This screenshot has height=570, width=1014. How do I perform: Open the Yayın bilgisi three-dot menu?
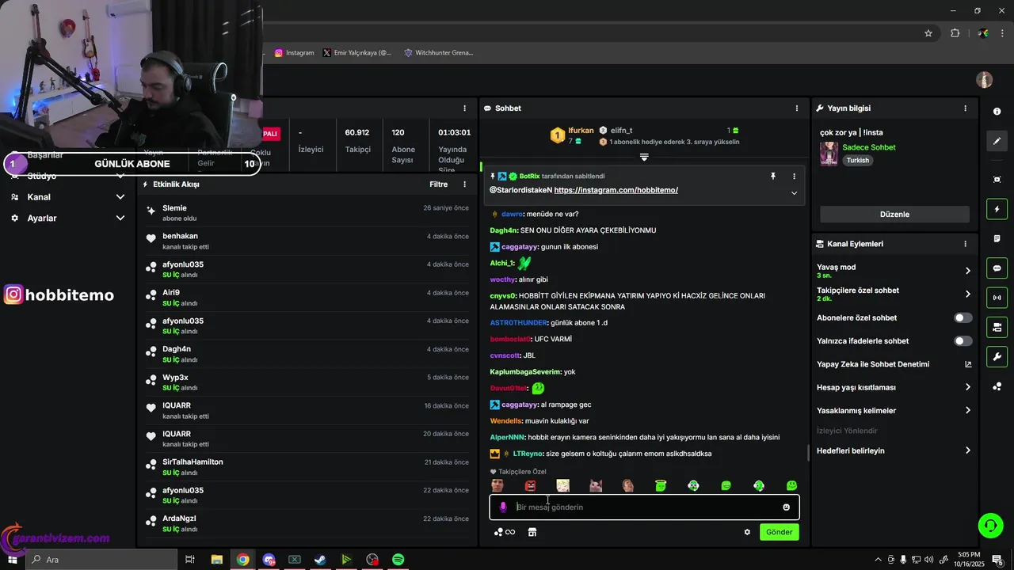965,108
